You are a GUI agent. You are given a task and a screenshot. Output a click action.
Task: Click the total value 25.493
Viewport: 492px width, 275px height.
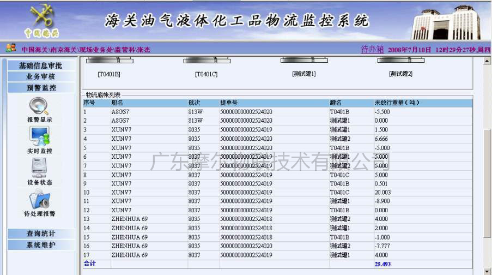(x=382, y=264)
